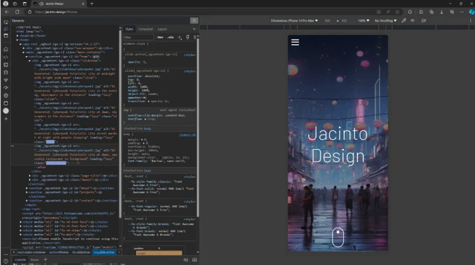Open device toolbar more options menu
The width and height of the screenshot is (475, 265).
pyautogui.click(x=470, y=20)
